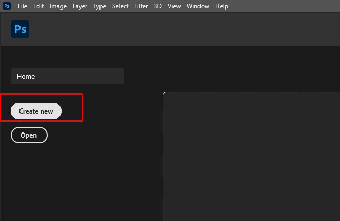Open the File menu
Screen dimensions: 340x221
tap(23, 6)
